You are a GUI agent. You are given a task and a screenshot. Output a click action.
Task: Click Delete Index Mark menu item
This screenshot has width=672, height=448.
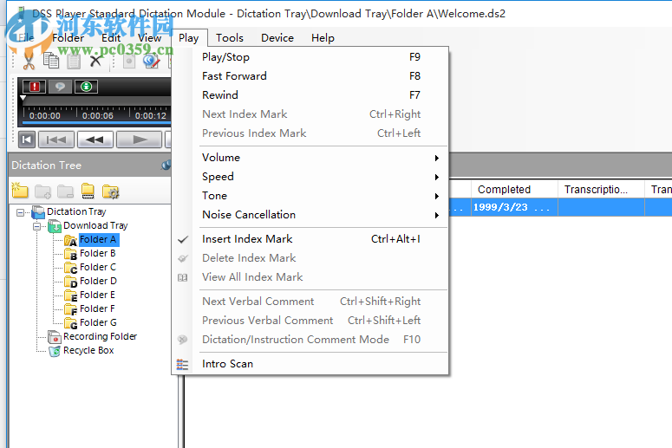click(311, 258)
